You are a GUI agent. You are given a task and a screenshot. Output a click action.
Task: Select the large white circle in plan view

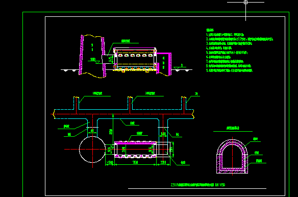[x=92, y=150]
